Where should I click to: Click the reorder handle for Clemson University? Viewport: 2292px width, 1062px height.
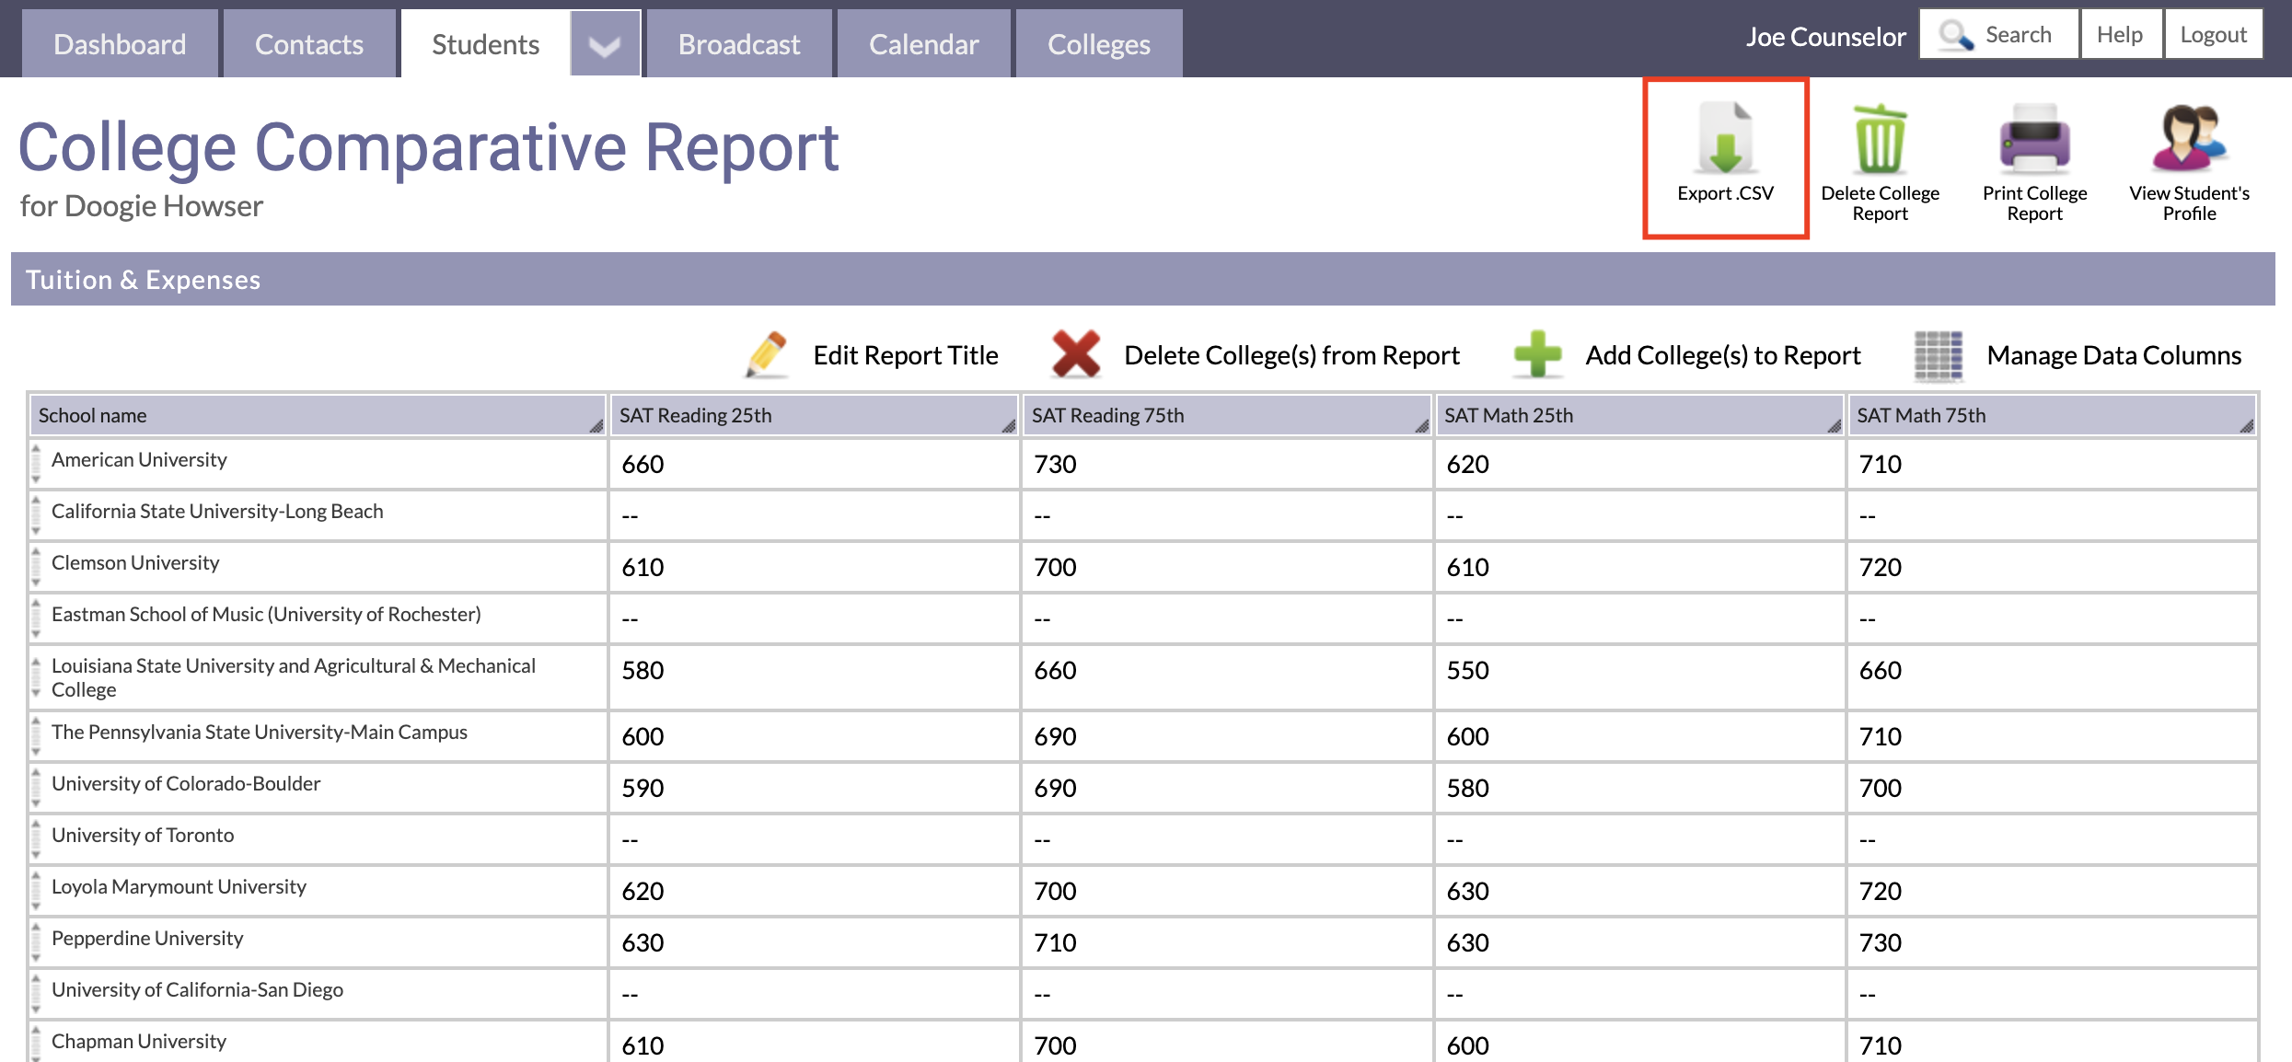click(x=36, y=567)
